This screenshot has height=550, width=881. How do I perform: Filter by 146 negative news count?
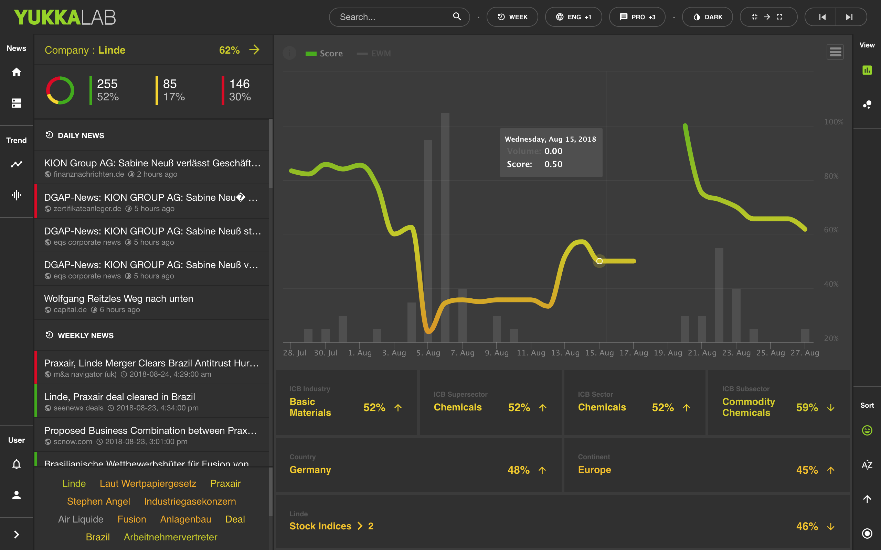pos(237,90)
